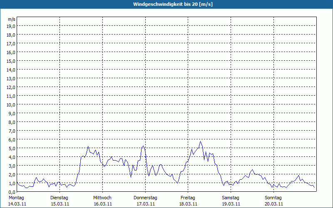Select the date label 17.03.11
Image resolution: width=333 pixels, height=208 pixels.
[146, 204]
